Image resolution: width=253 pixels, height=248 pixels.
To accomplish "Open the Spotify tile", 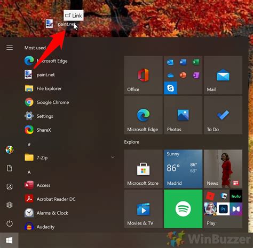I will (x=183, y=209).
